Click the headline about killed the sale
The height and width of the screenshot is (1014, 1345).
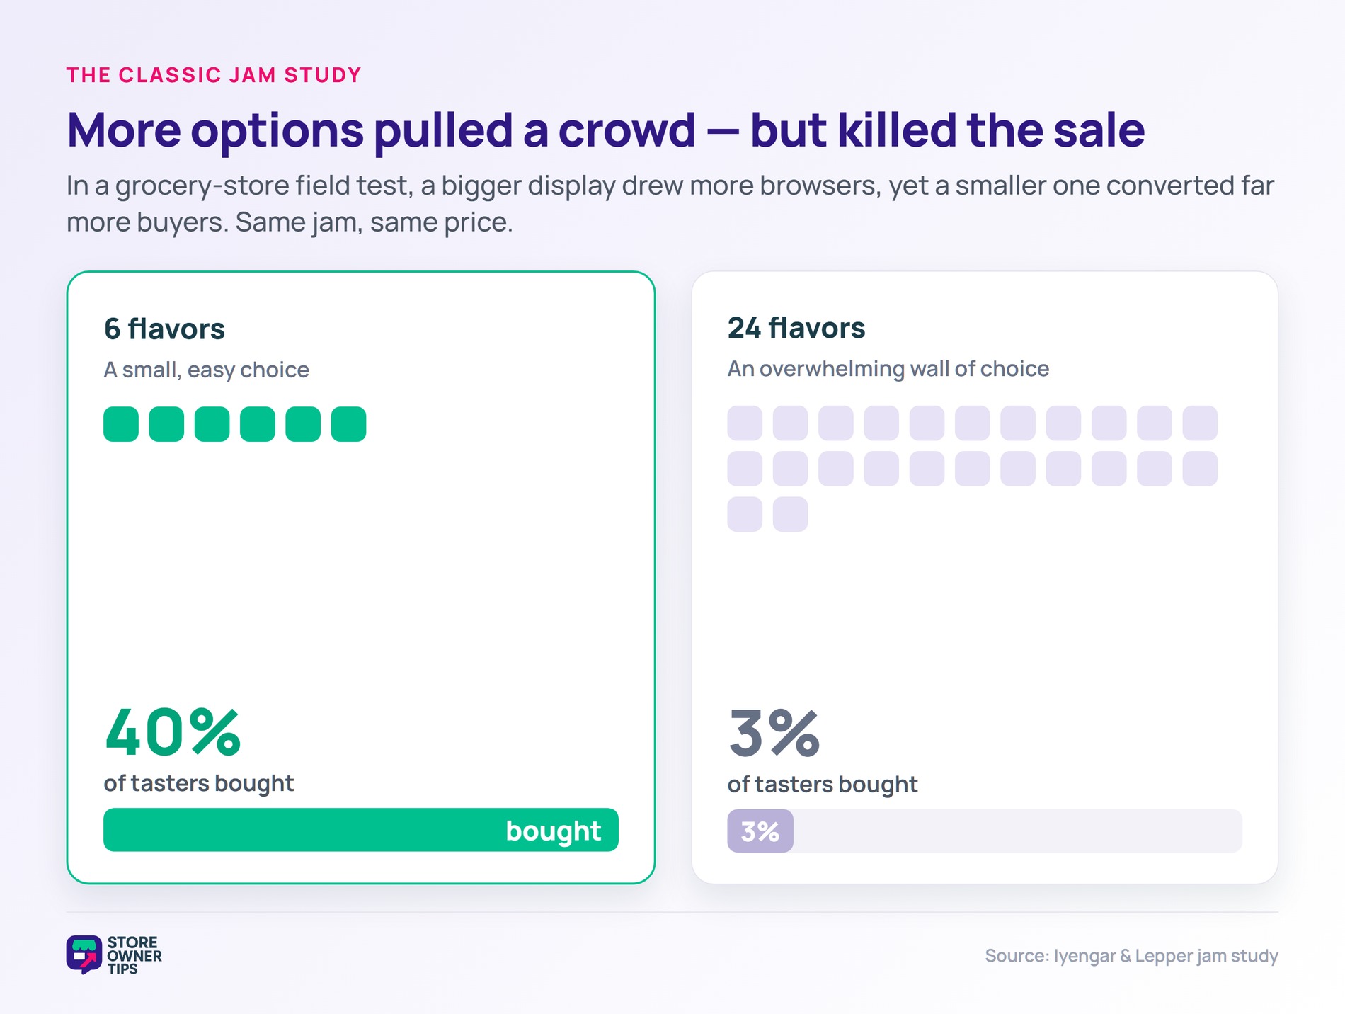(606, 130)
